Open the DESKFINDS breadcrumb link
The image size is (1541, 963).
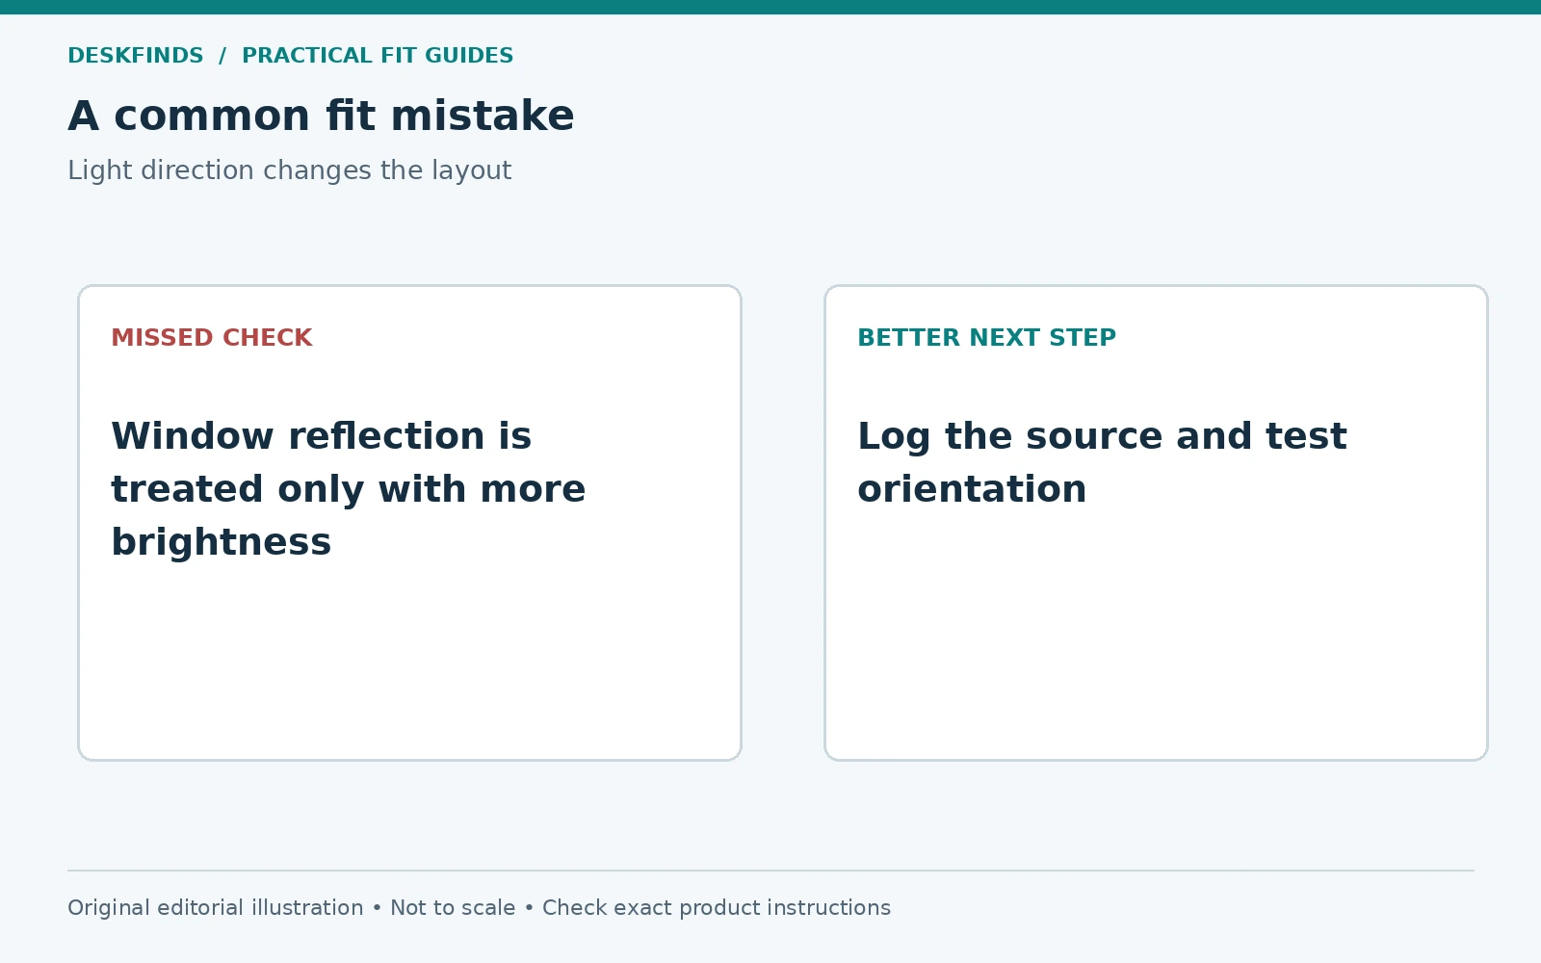136,56
